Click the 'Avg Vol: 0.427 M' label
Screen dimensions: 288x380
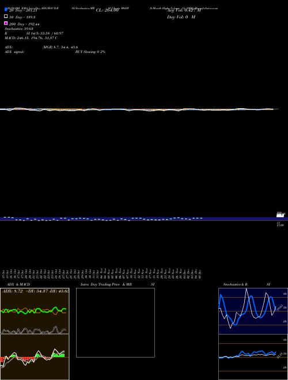pyautogui.click(x=184, y=10)
